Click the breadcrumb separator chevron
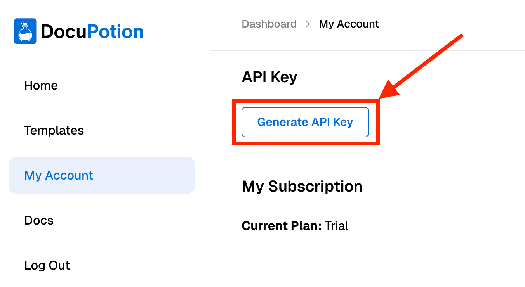Viewport: 525px width, 287px height. 307,24
